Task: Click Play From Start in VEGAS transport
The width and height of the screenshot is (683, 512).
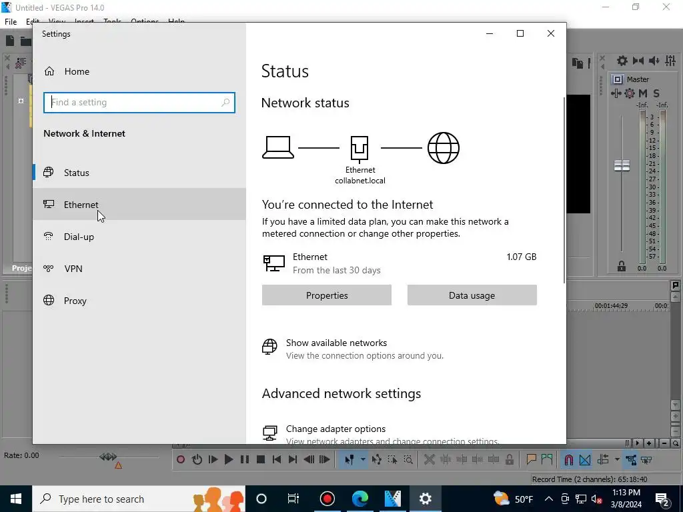Action: click(213, 459)
